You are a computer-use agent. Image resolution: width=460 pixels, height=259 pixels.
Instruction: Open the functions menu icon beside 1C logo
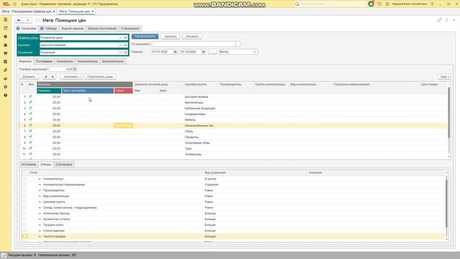pyautogui.click(x=14, y=4)
